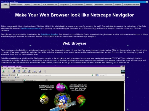Open the Guestbook button

pos(89,5)
